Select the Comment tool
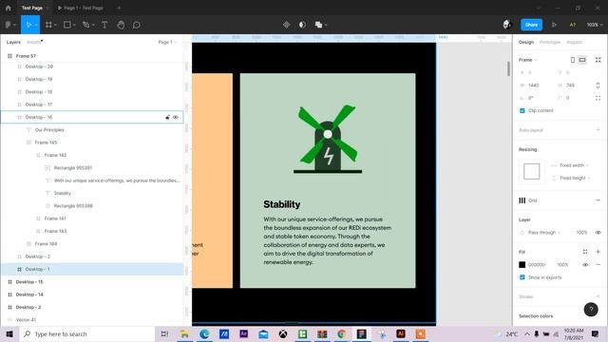This screenshot has height=342, width=608. coord(137,25)
